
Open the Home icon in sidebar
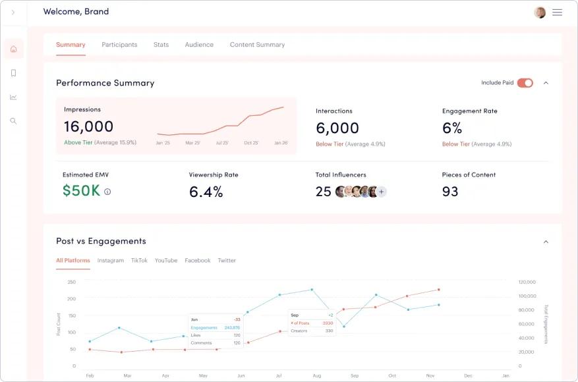(x=14, y=49)
